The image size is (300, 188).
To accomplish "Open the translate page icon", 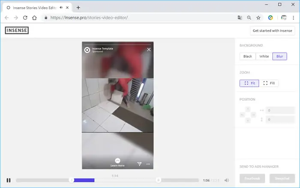I will click(240, 18).
